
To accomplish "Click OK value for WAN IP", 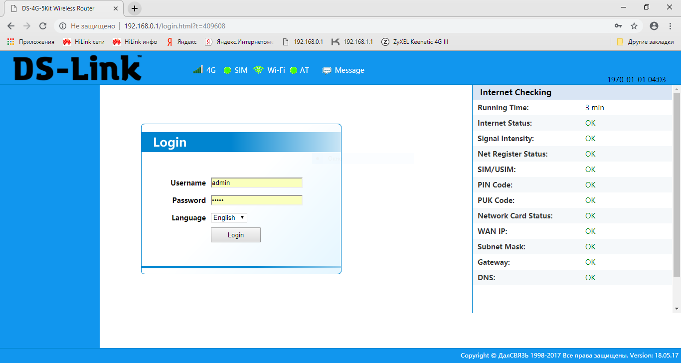I will pyautogui.click(x=590, y=231).
